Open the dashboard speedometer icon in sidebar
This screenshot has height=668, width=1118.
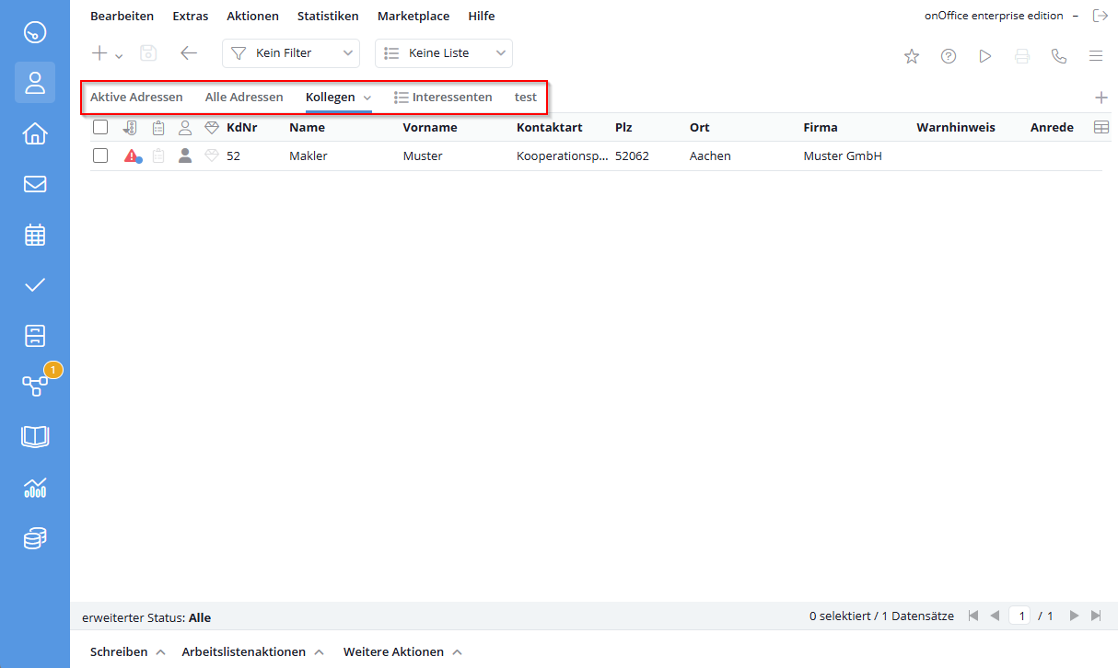coord(35,32)
